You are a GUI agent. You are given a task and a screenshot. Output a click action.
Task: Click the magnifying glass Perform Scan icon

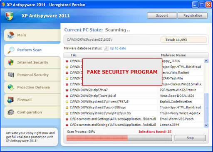11,50
